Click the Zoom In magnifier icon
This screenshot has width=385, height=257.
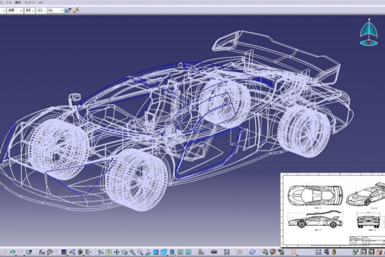[132, 252]
